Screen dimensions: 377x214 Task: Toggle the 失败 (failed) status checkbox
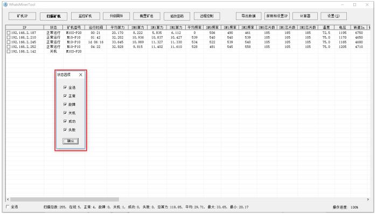(x=65, y=129)
